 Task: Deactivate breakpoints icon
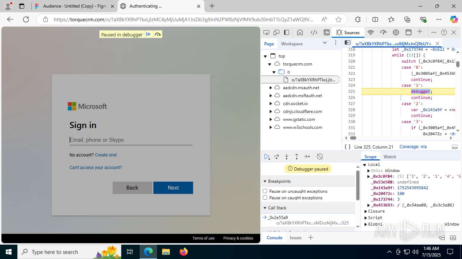click(320, 156)
